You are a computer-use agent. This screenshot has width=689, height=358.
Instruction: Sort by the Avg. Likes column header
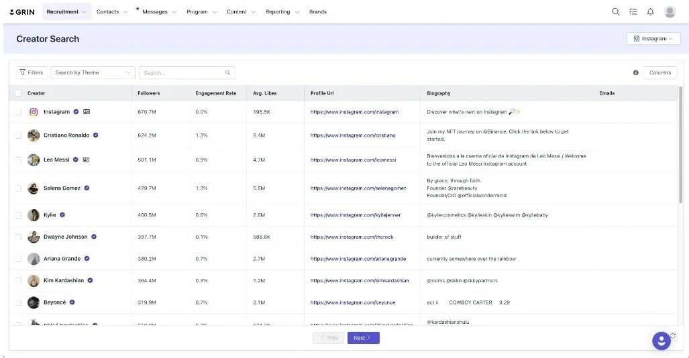(x=264, y=93)
